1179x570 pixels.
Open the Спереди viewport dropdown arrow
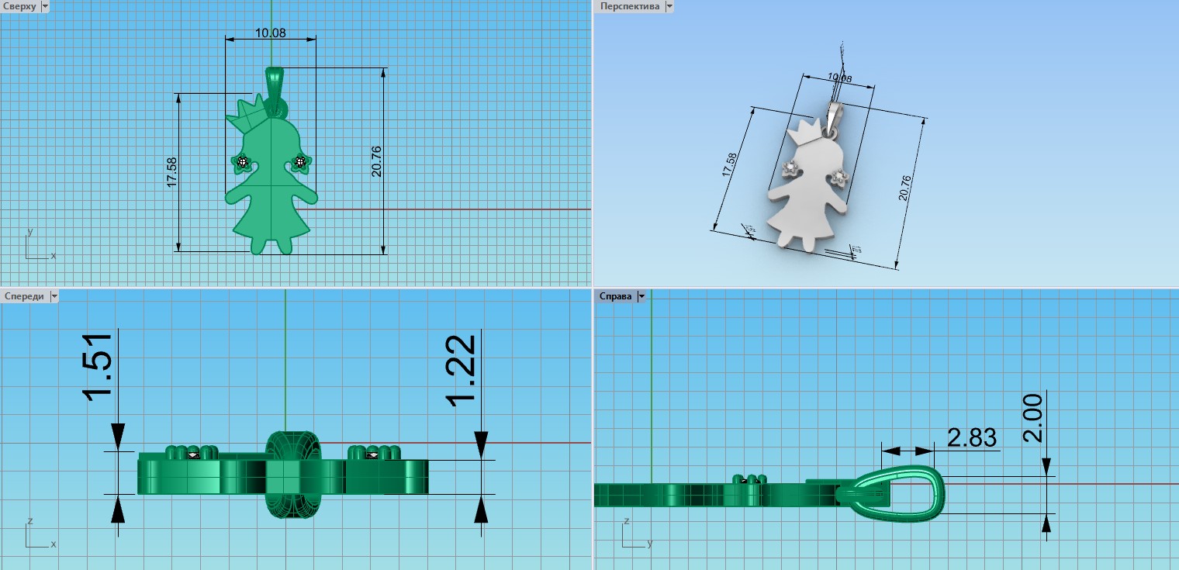click(x=54, y=296)
